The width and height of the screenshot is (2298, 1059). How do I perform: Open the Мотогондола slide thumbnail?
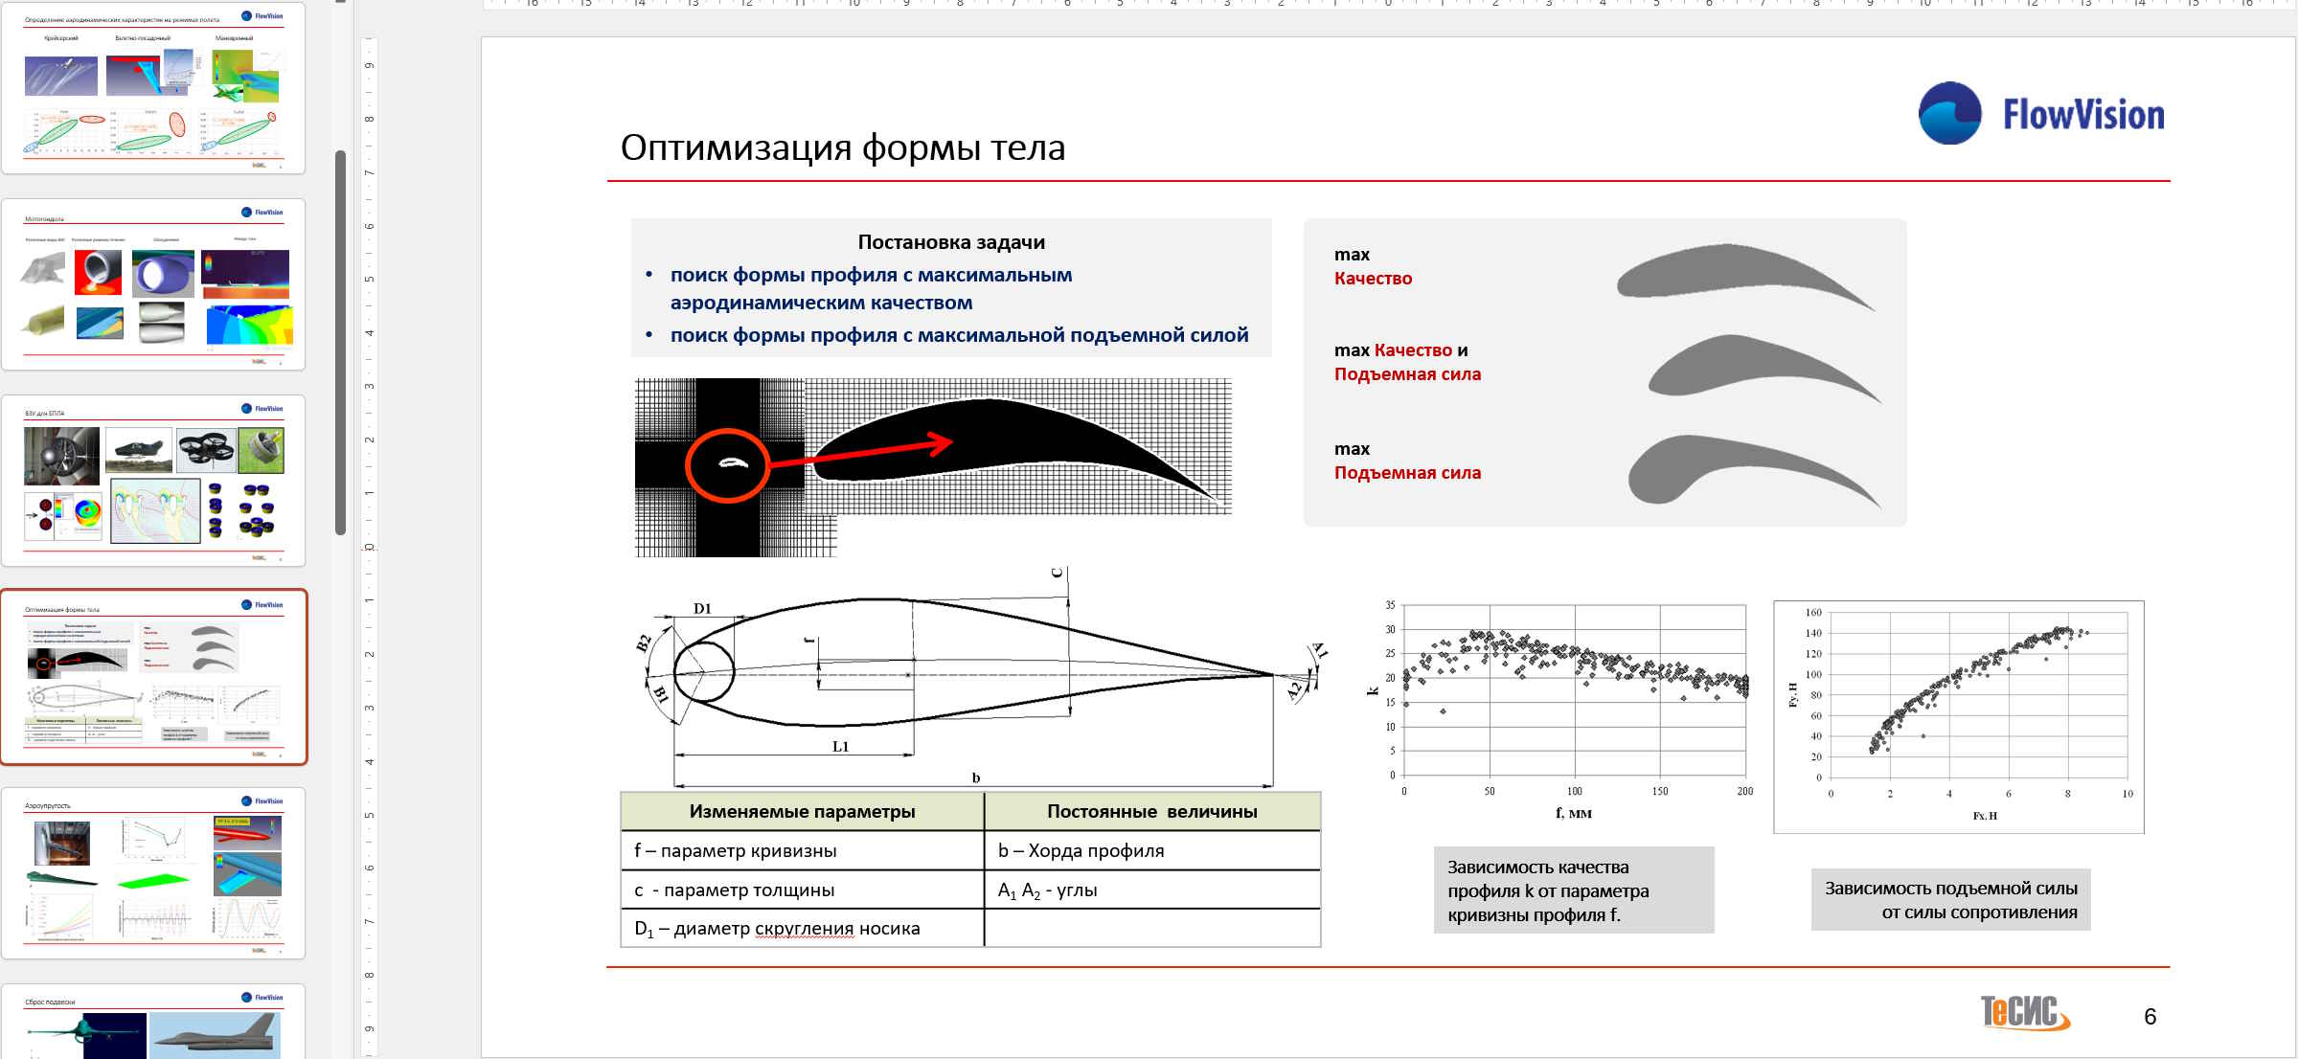pyautogui.click(x=153, y=284)
